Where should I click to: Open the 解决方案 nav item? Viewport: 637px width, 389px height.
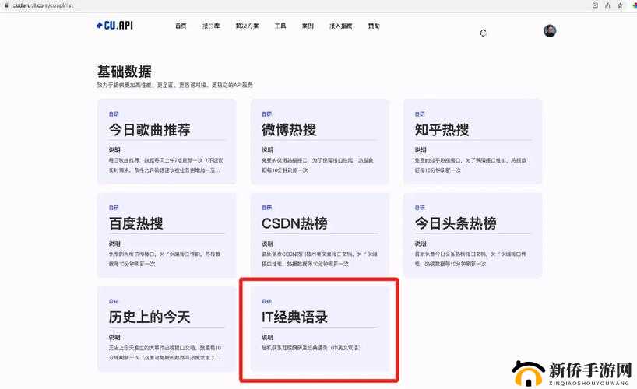tap(247, 26)
